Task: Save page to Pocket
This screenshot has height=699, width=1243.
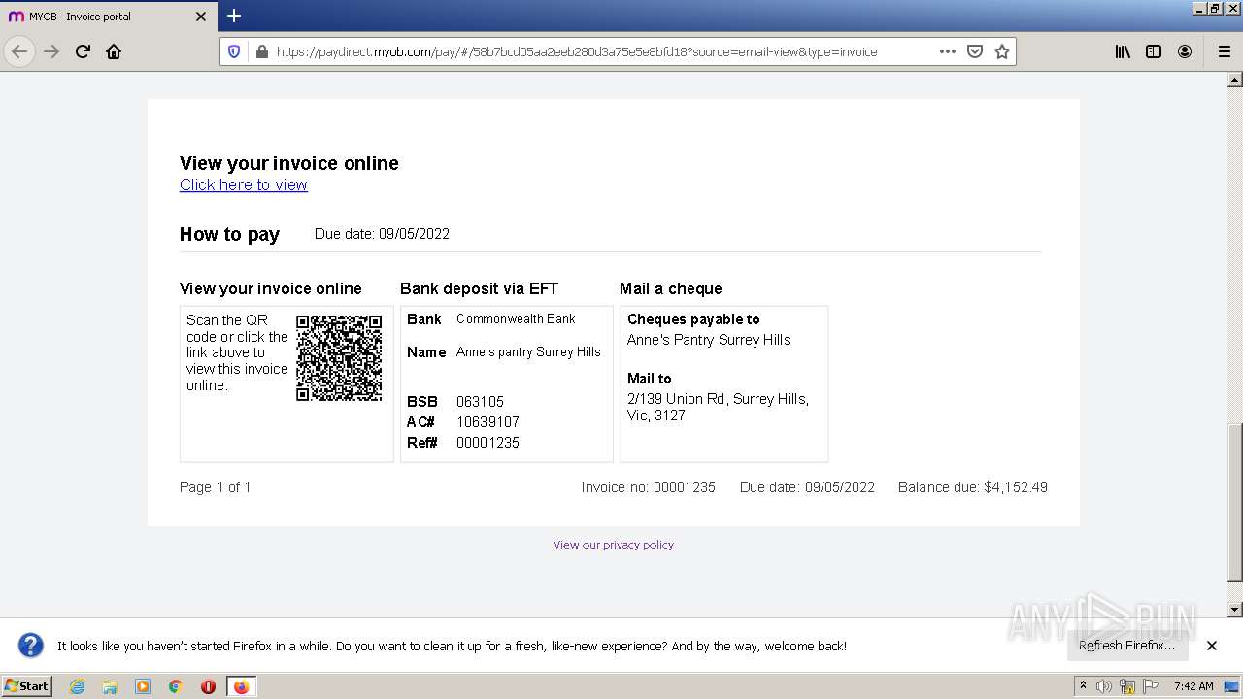Action: (x=975, y=51)
